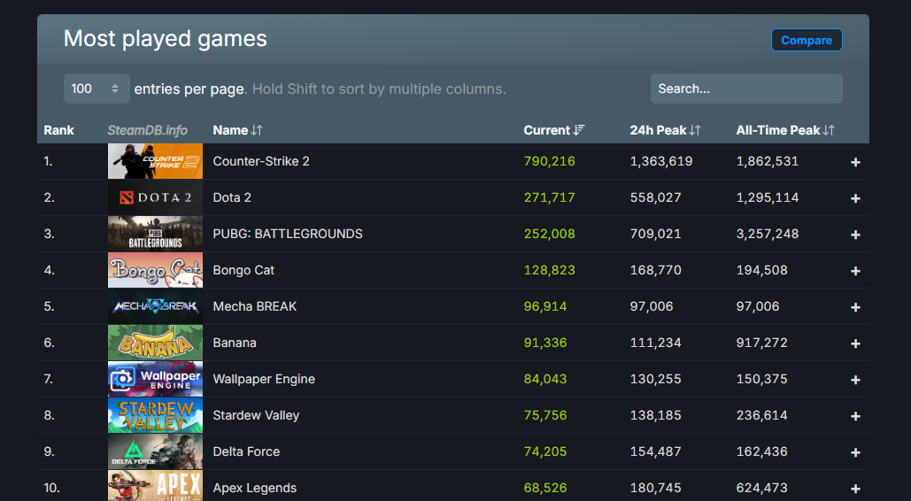Select the current player count 128,823
Viewport: 911px width, 501px height.
click(x=549, y=270)
